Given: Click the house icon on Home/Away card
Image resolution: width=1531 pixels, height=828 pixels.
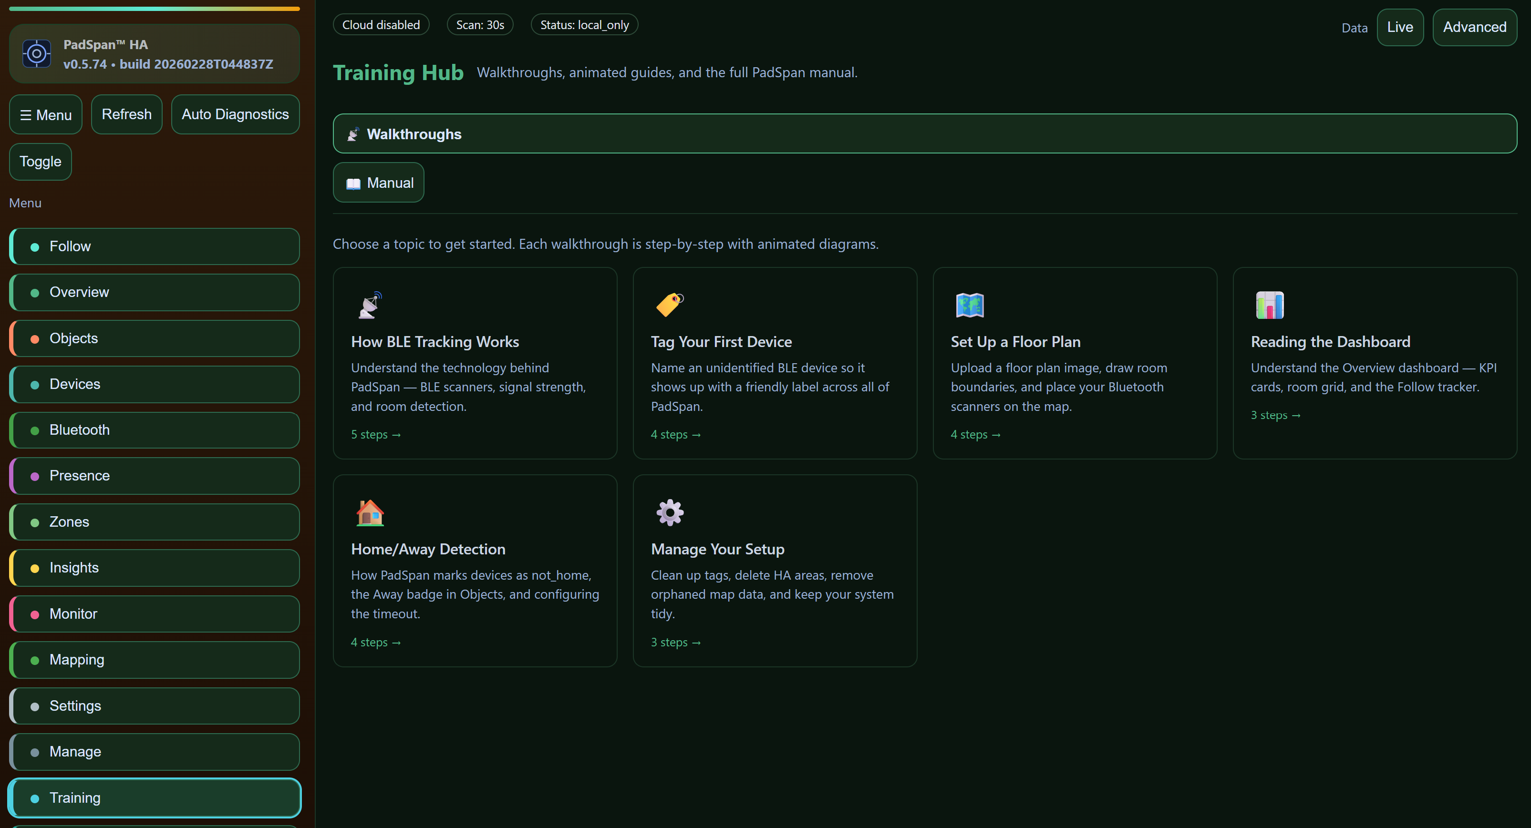Looking at the screenshot, I should (370, 512).
